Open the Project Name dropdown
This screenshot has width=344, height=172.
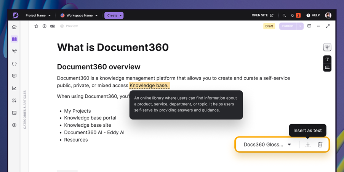(x=38, y=15)
